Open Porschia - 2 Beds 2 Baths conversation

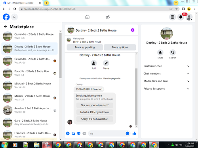click(30, 73)
